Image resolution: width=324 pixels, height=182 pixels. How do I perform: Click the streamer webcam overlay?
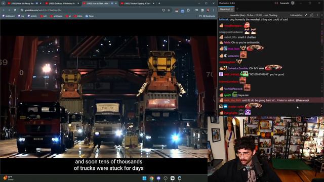pyautogui.click(x=266, y=149)
